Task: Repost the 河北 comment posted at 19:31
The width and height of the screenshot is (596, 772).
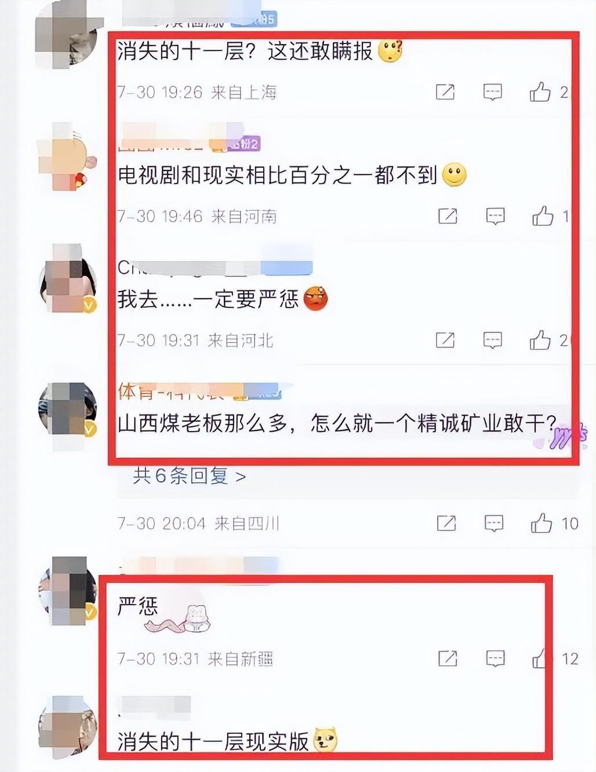Action: [x=445, y=340]
